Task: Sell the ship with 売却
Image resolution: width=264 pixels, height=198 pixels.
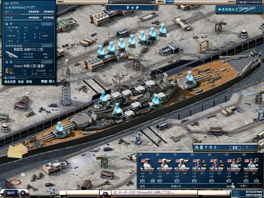Action: click(x=44, y=82)
